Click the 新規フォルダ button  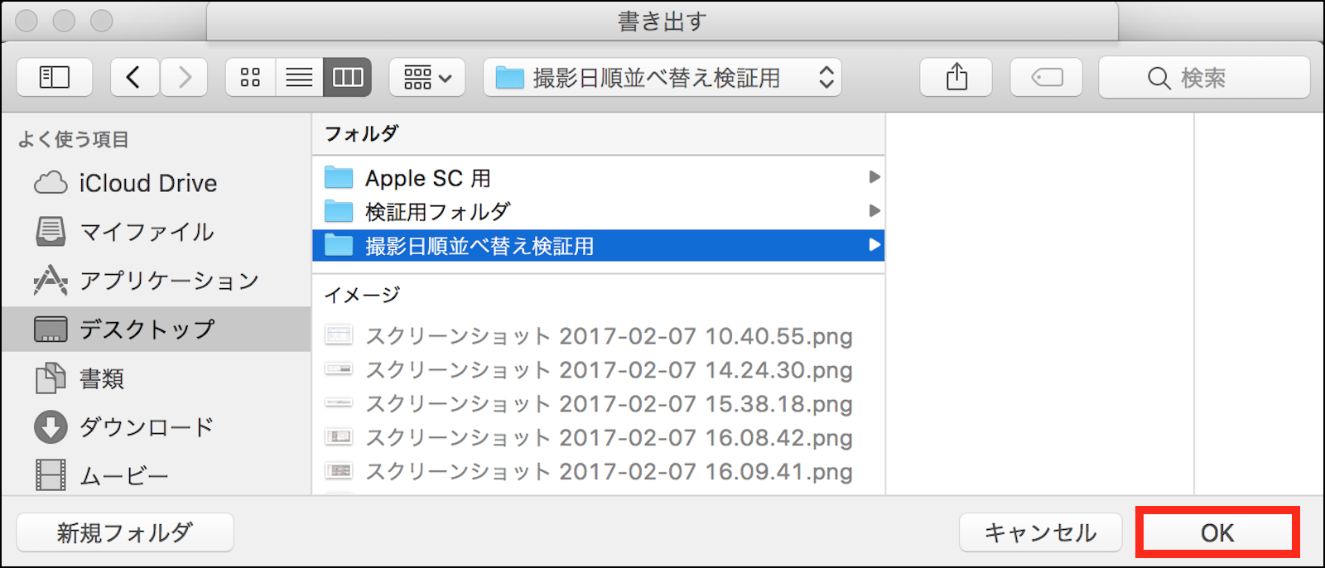(x=125, y=532)
